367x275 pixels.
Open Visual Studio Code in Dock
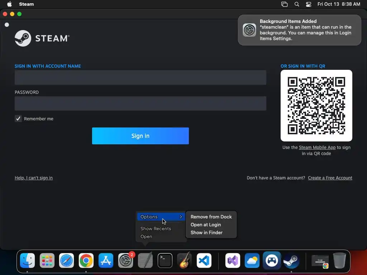[x=204, y=260]
